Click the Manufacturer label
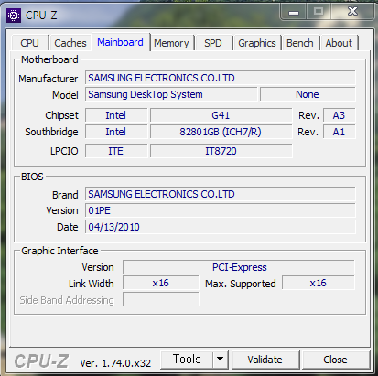This screenshot has height=376, width=378. [49, 79]
